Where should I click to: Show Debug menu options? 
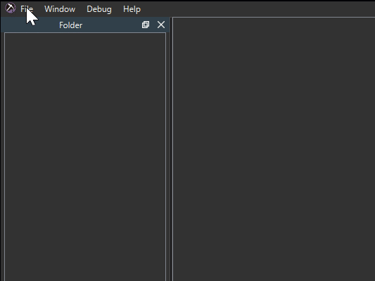[x=99, y=9]
